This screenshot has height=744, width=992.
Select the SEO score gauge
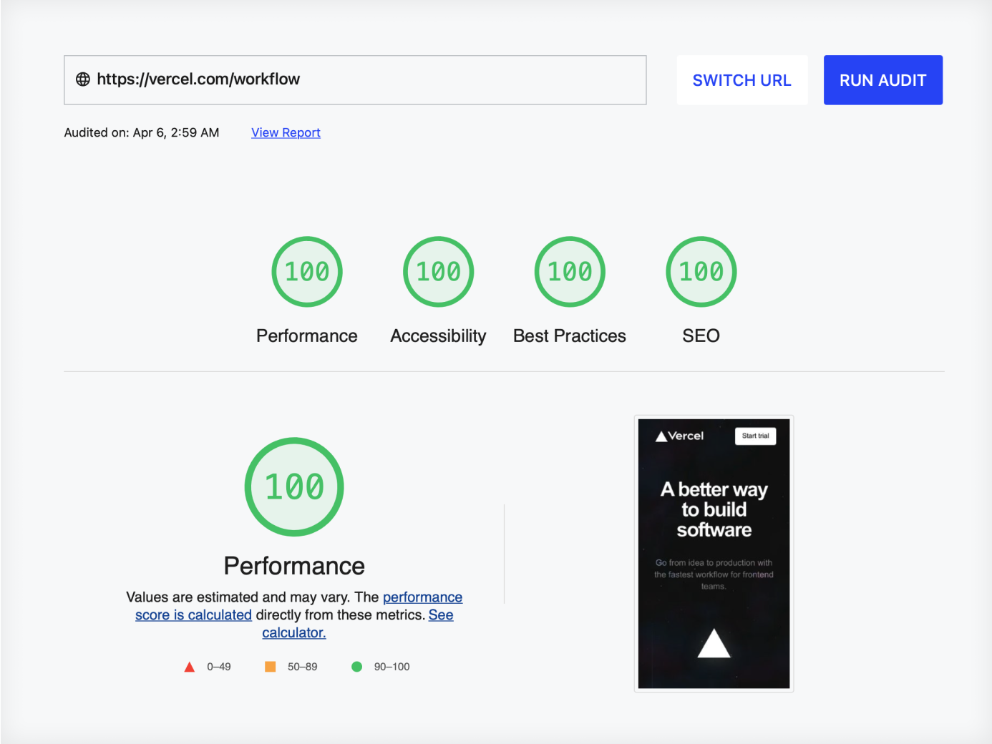[x=701, y=272]
